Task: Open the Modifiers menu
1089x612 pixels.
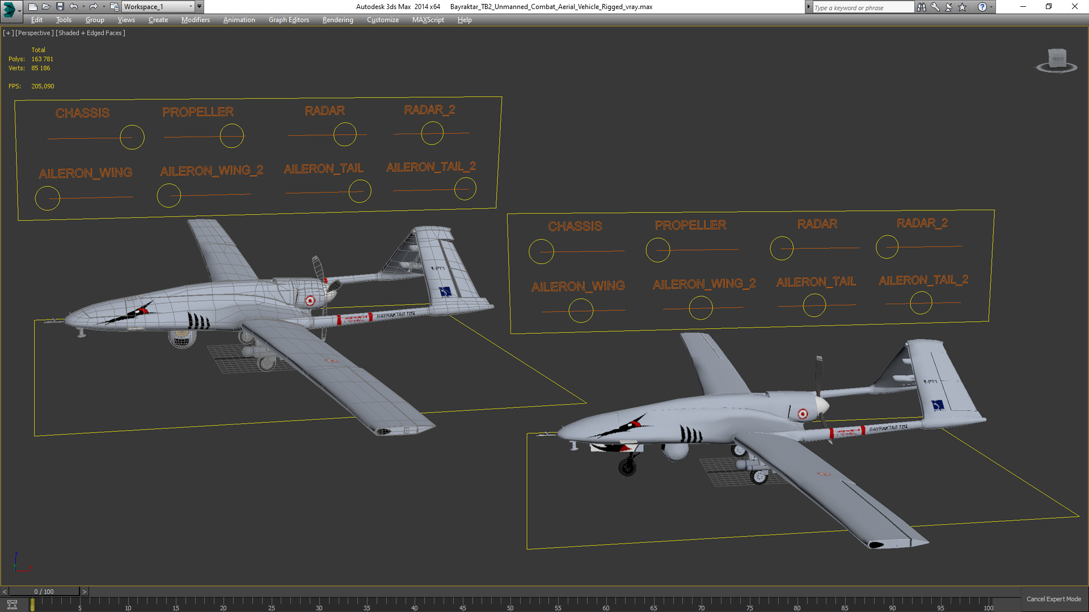Action: point(196,20)
